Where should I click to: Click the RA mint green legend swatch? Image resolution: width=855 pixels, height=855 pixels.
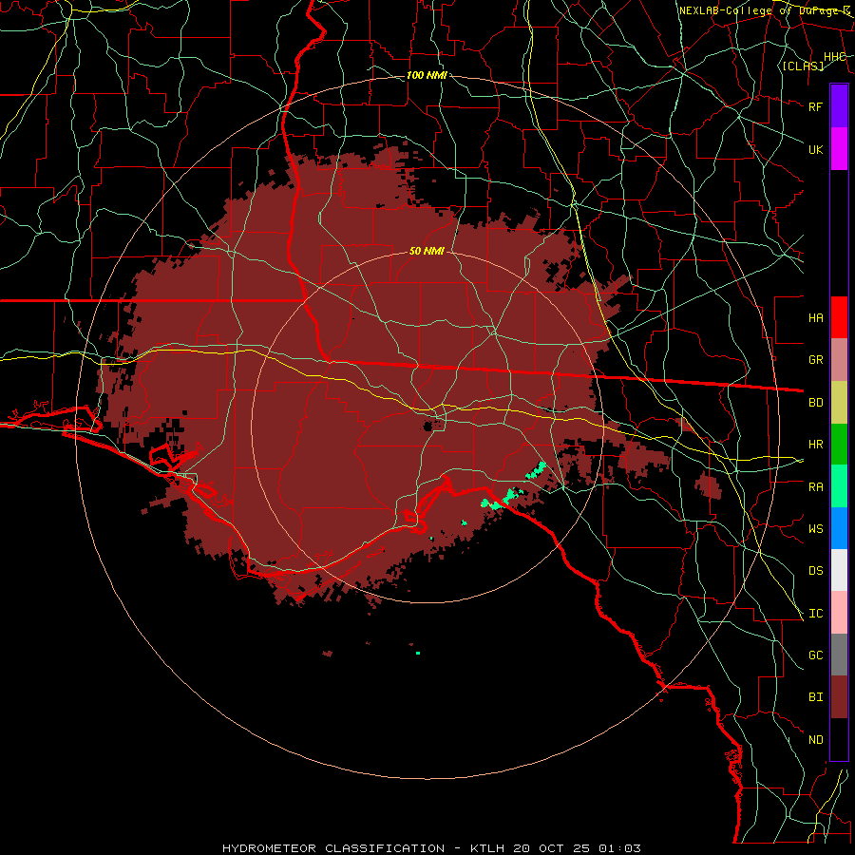[x=839, y=486]
